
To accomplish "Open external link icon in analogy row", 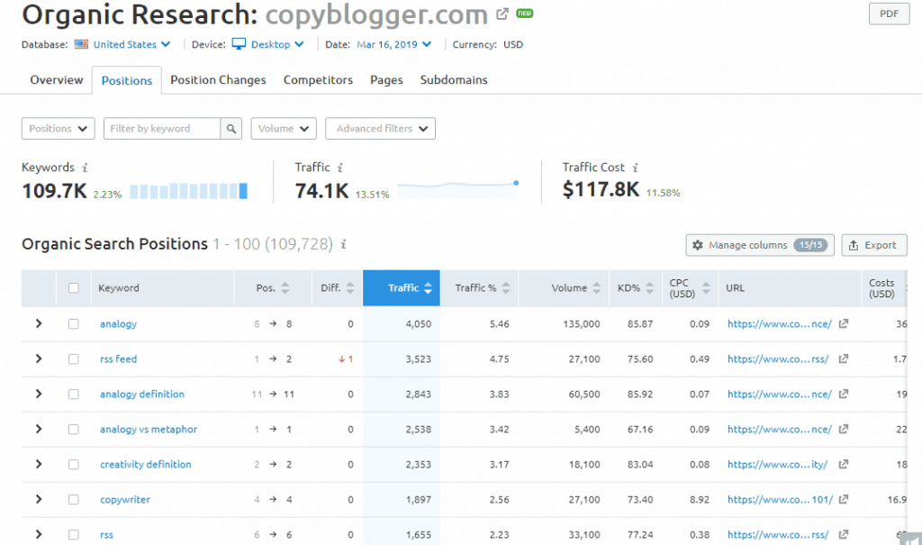I will pos(843,323).
